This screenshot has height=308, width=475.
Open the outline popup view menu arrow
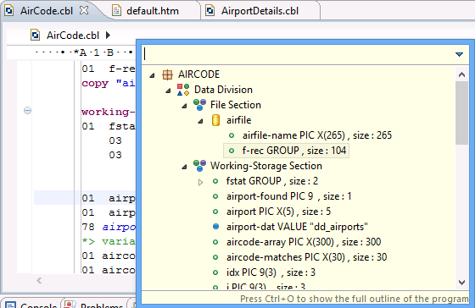(x=459, y=54)
